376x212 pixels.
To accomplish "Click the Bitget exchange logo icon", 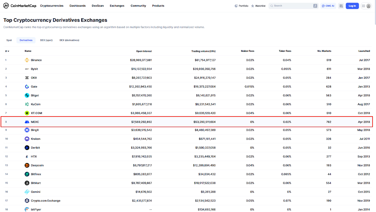I will pyautogui.click(x=27, y=95).
